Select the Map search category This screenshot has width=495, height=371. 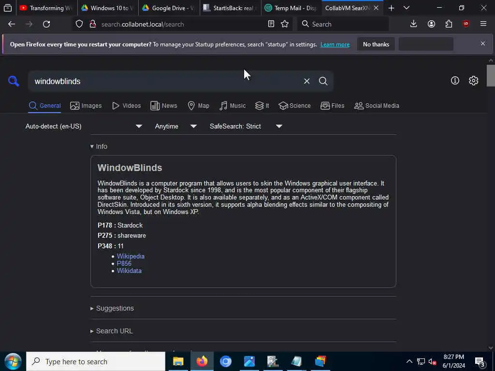199,106
